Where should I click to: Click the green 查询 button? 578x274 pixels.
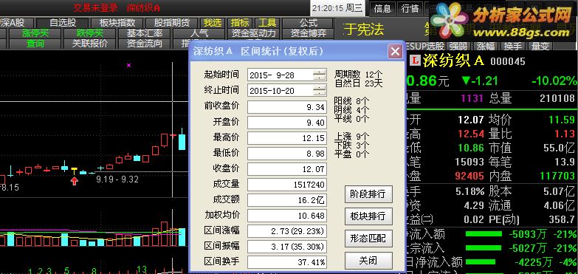pyautogui.click(x=35, y=44)
